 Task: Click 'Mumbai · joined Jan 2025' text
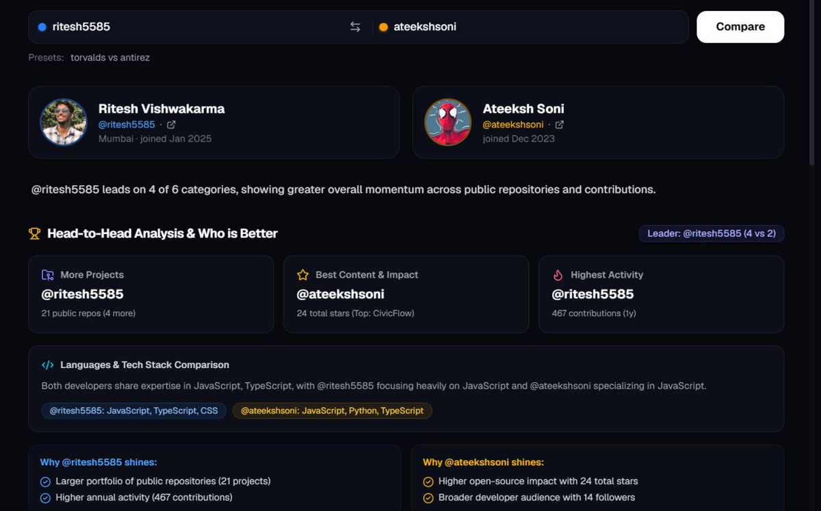pyautogui.click(x=155, y=138)
